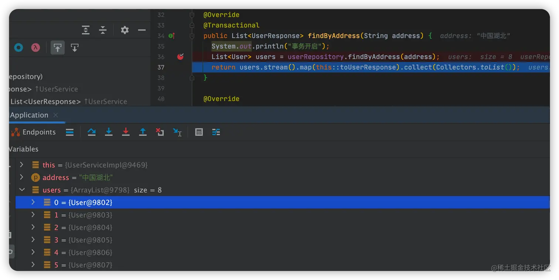Toggle the autoscroll to source arrow-up button
559x280 pixels.
point(57,48)
